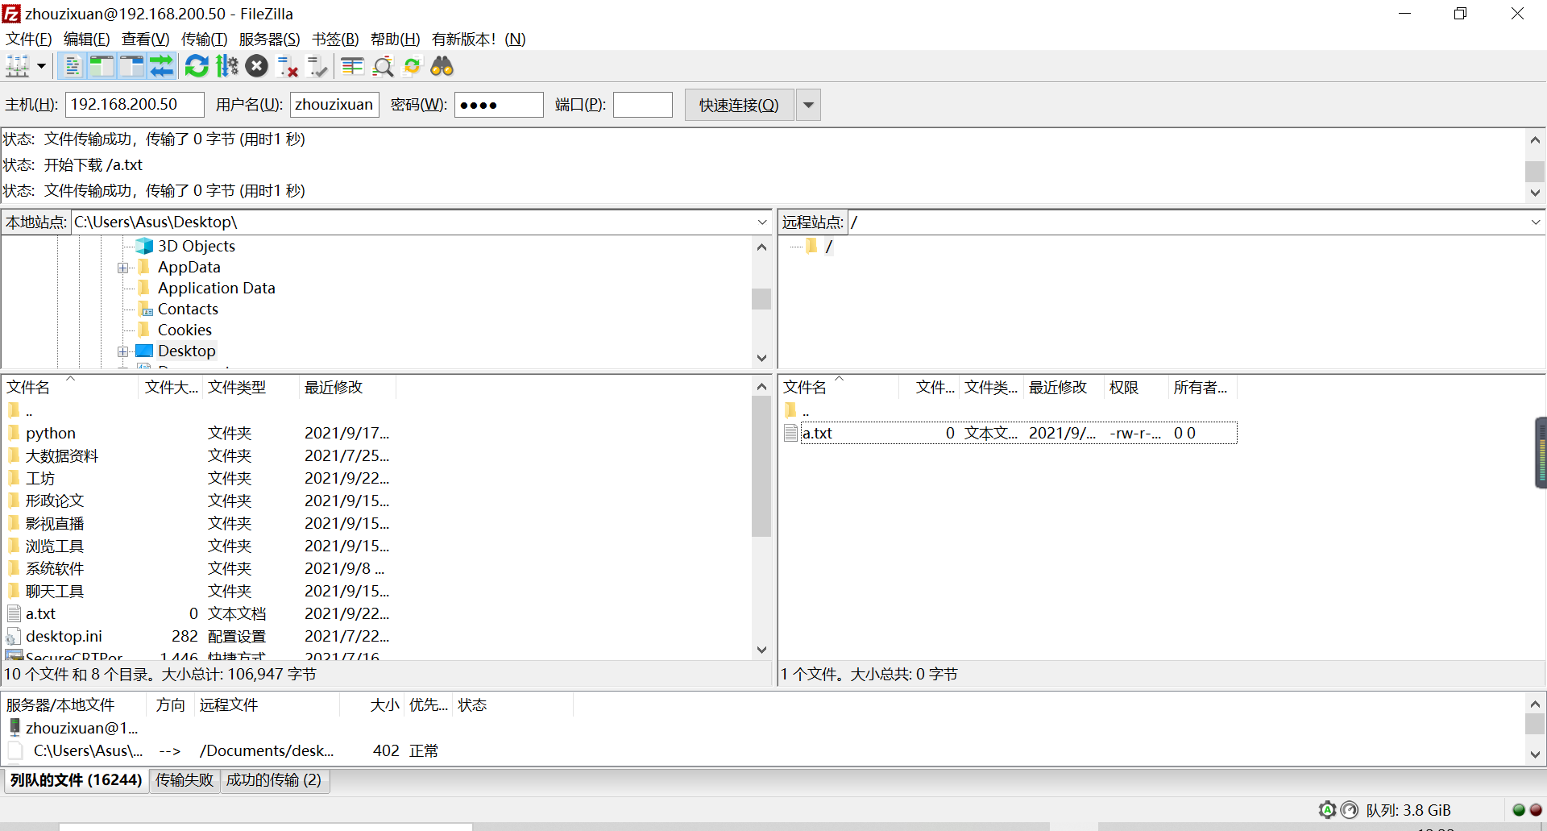1547x831 pixels.
Task: Sort local files by 文件类型 column
Action: click(251, 387)
